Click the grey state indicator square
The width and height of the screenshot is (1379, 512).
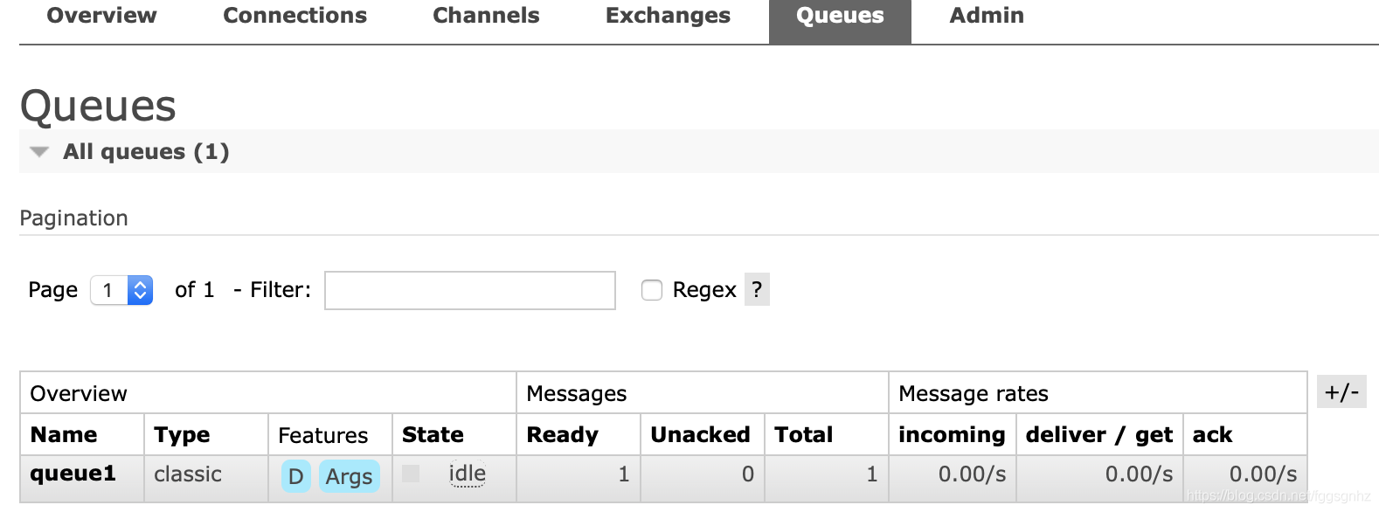pos(411,474)
